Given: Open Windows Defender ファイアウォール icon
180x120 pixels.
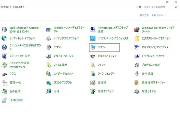Looking at the screenshot, I should [x=137, y=29].
